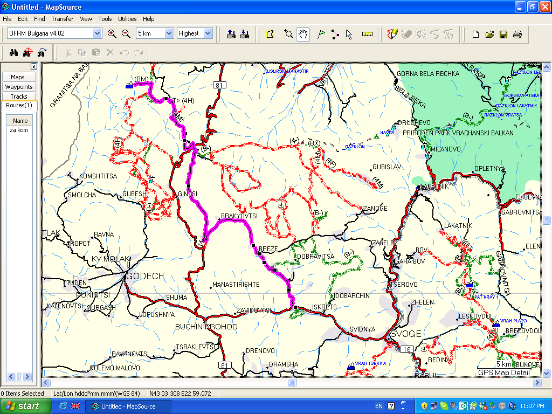This screenshot has width=552, height=414.
Task: Switch to the Tracks tab
Action: coord(19,96)
